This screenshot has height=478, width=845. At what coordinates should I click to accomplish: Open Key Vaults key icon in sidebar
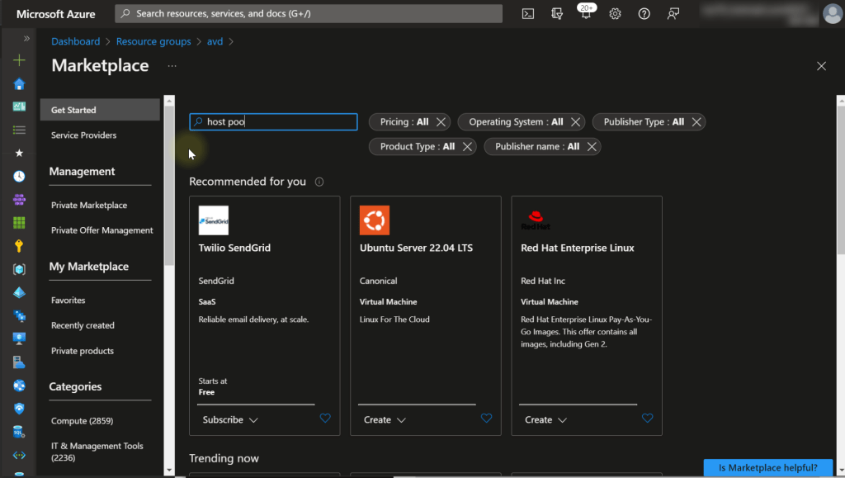click(x=19, y=246)
